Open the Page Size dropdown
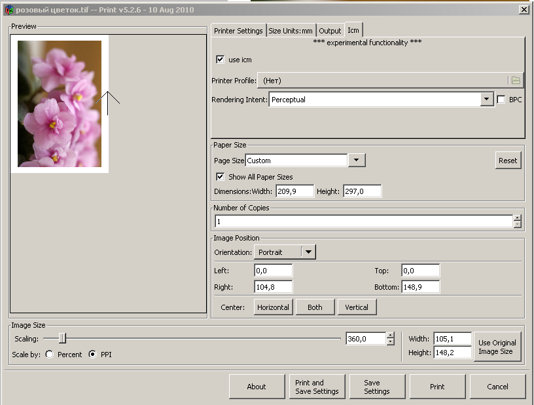 356,160
